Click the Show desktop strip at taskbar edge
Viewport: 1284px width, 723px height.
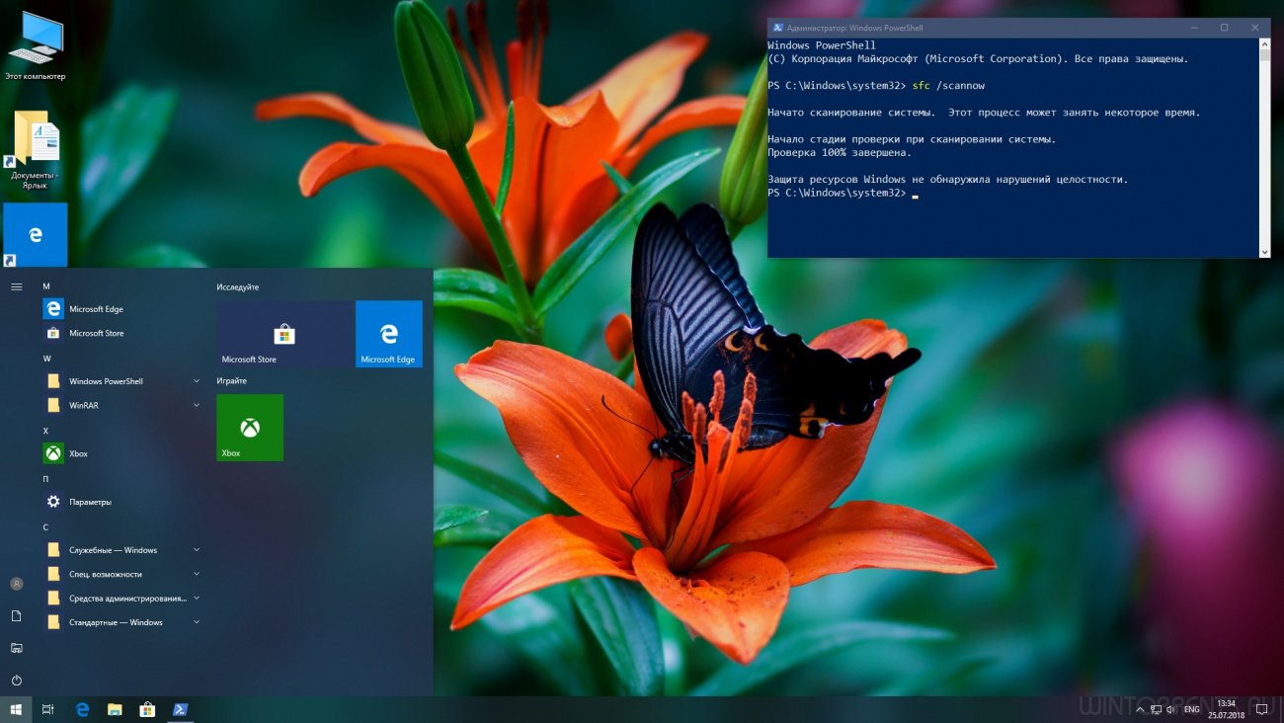pyautogui.click(x=1281, y=709)
